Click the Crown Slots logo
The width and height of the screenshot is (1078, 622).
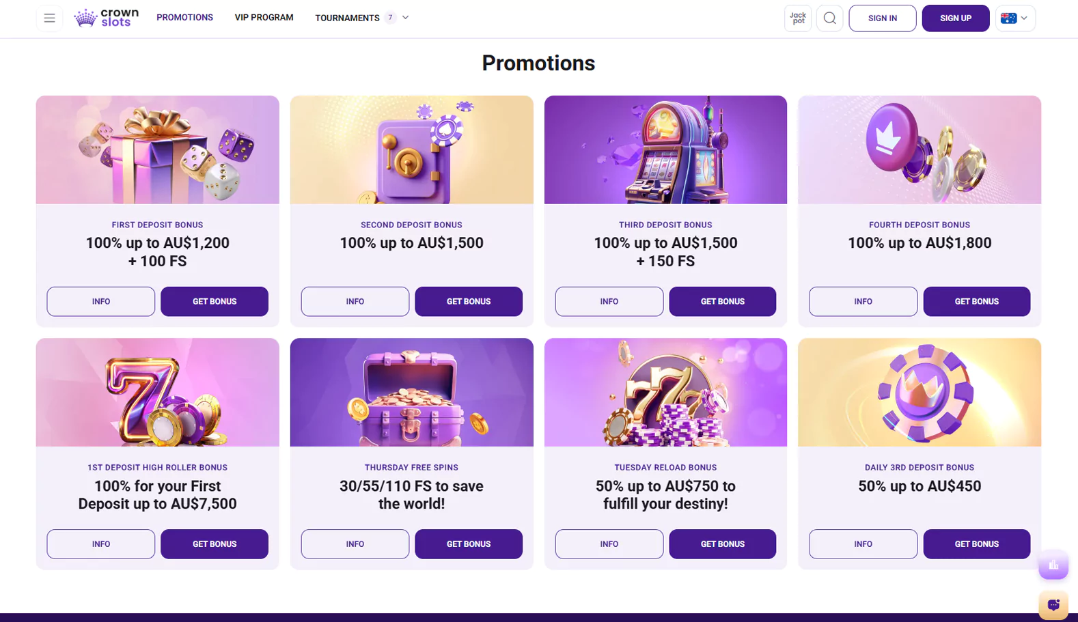(x=107, y=18)
